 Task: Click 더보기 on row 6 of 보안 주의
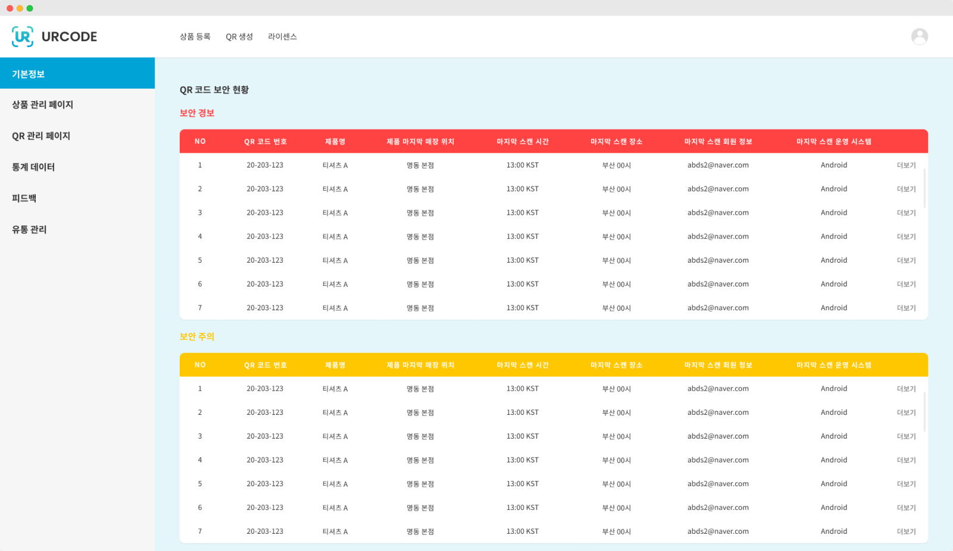906,508
